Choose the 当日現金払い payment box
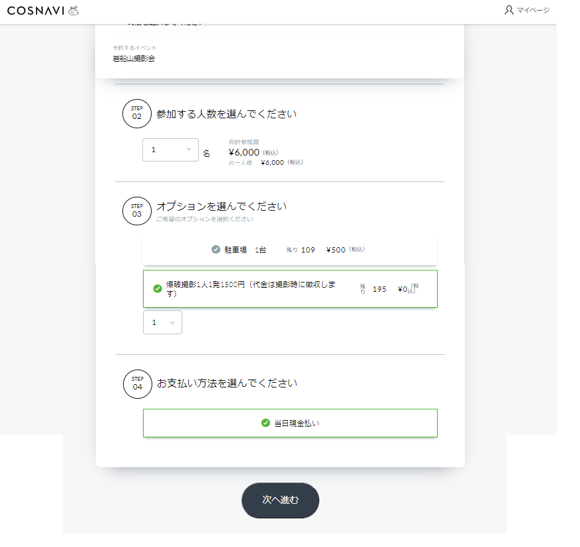Screen dimensions: 580x547 tap(291, 423)
